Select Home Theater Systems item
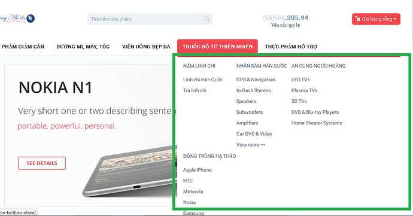 coord(317,123)
